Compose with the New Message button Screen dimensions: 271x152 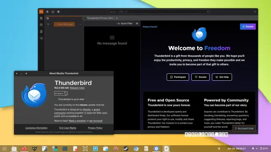click(x=64, y=24)
